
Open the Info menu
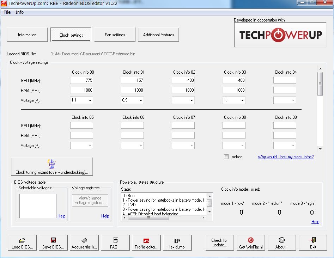point(20,12)
